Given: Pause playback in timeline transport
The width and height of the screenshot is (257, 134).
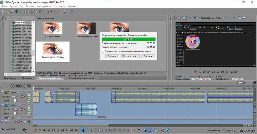Looking at the screenshot, I should click(x=53, y=130).
